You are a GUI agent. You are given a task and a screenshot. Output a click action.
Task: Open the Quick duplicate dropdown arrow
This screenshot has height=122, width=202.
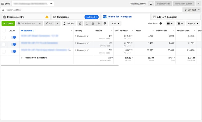click(40, 24)
